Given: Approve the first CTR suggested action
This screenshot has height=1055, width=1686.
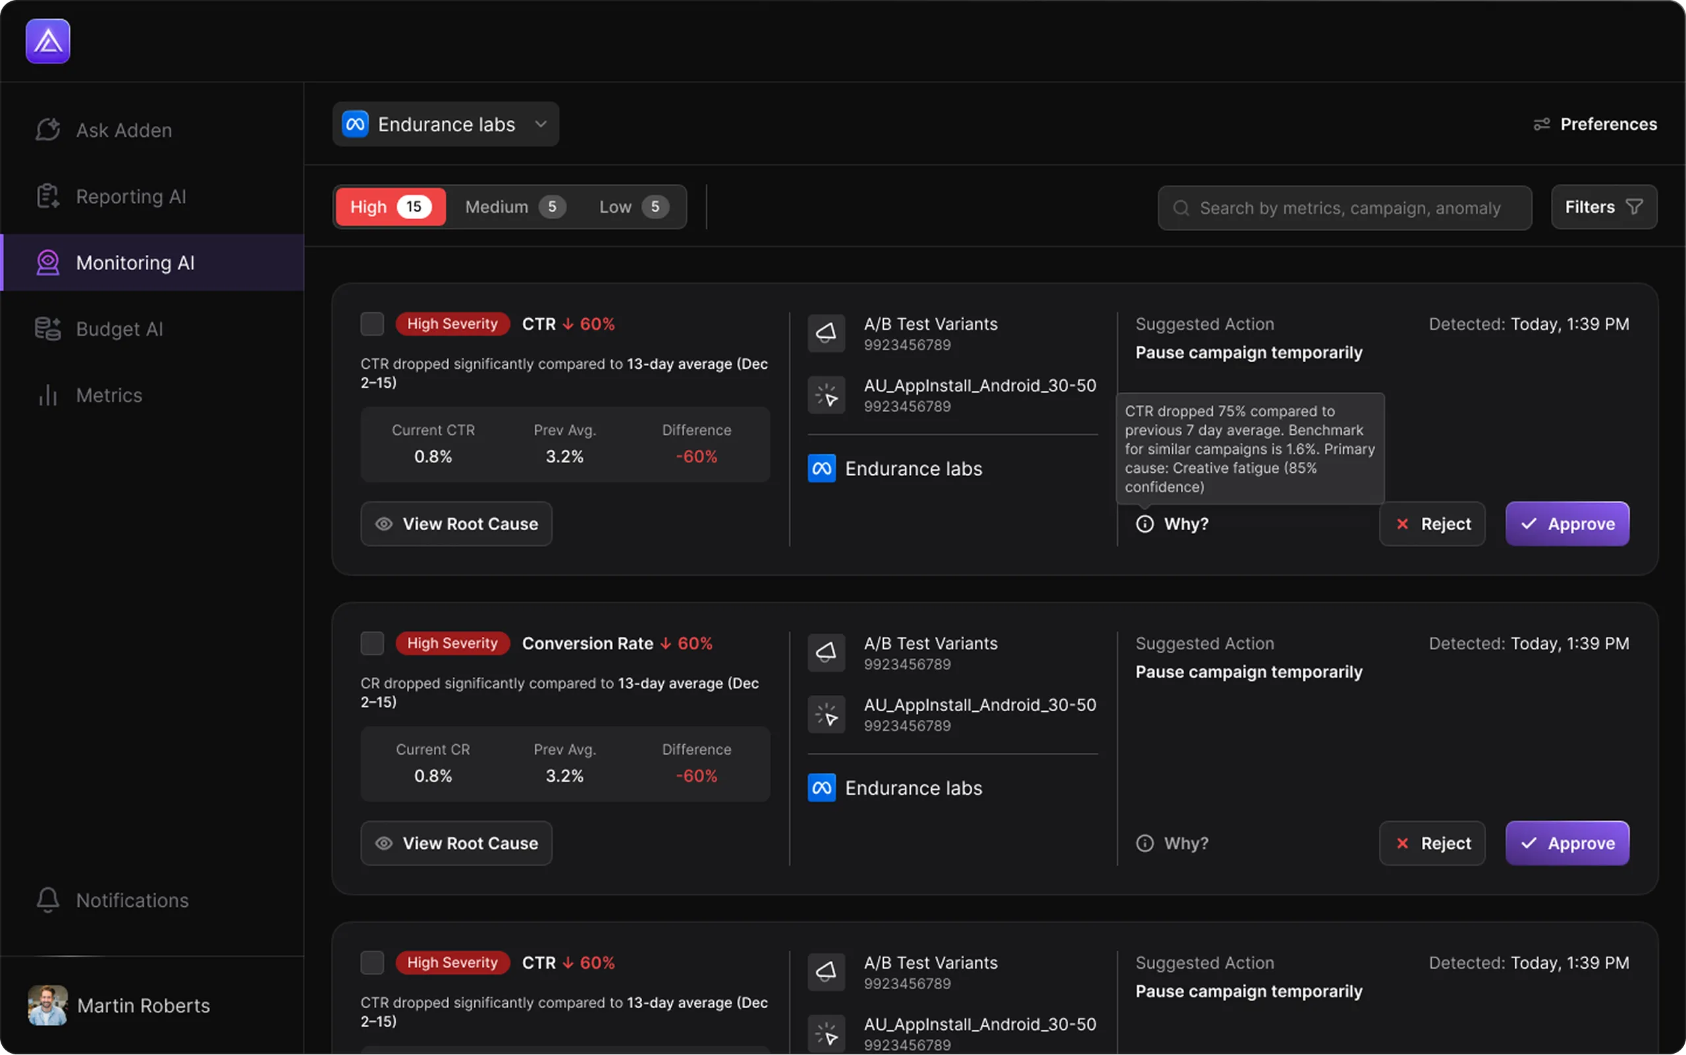Looking at the screenshot, I should tap(1567, 524).
